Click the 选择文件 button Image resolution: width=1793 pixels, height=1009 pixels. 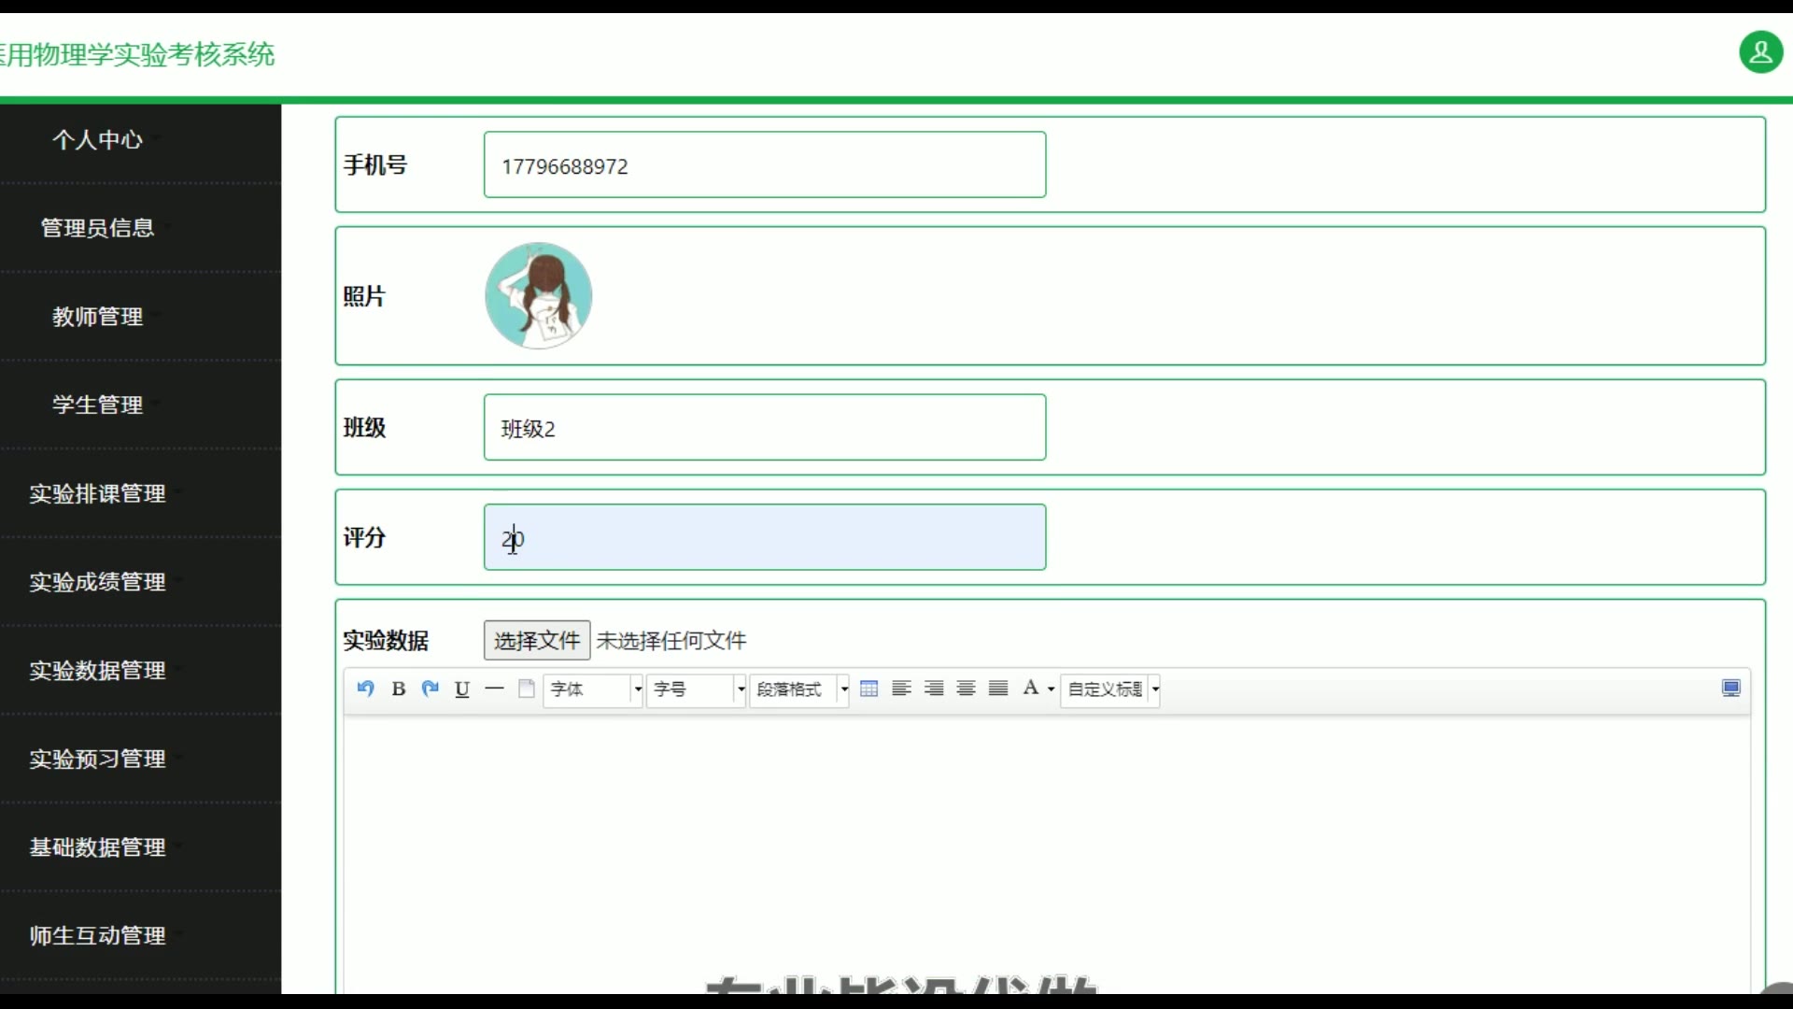537,640
